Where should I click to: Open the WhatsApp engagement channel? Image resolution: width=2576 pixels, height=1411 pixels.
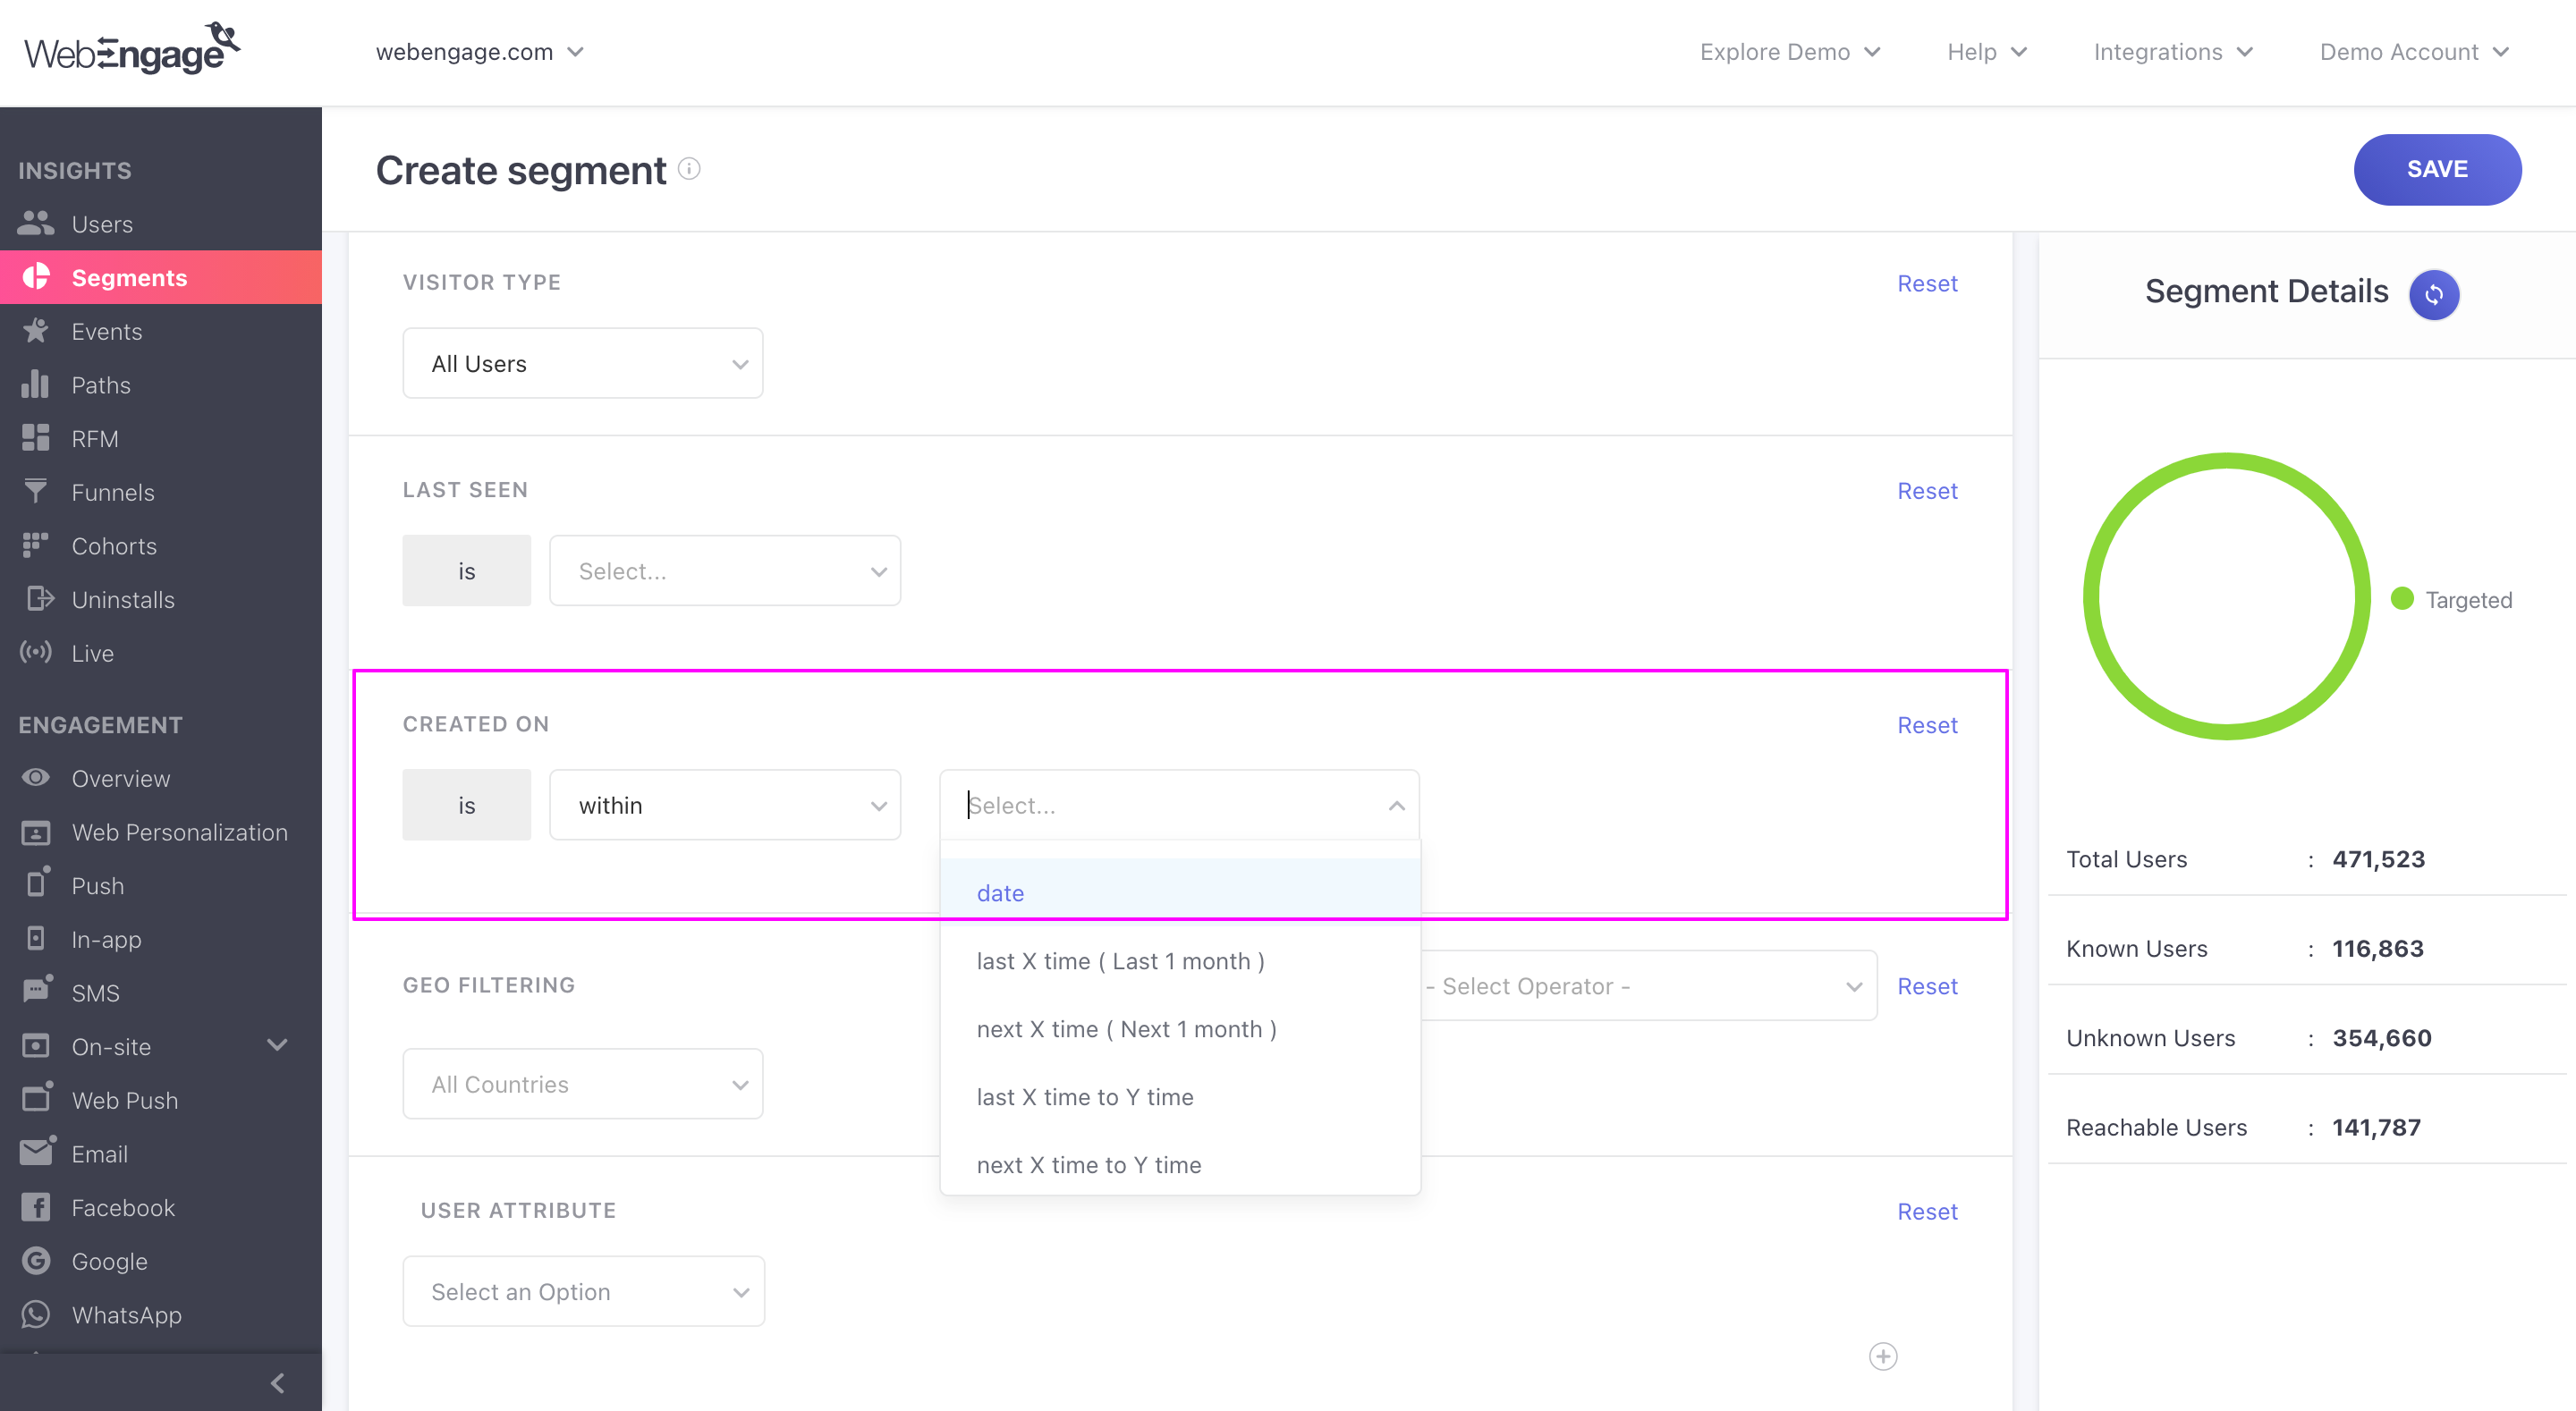tap(126, 1314)
